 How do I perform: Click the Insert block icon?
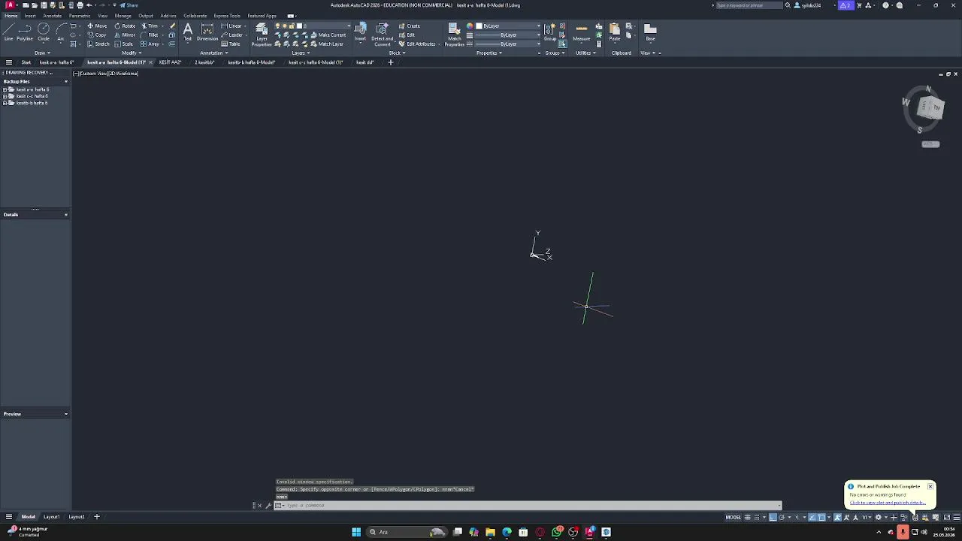[x=360, y=32]
